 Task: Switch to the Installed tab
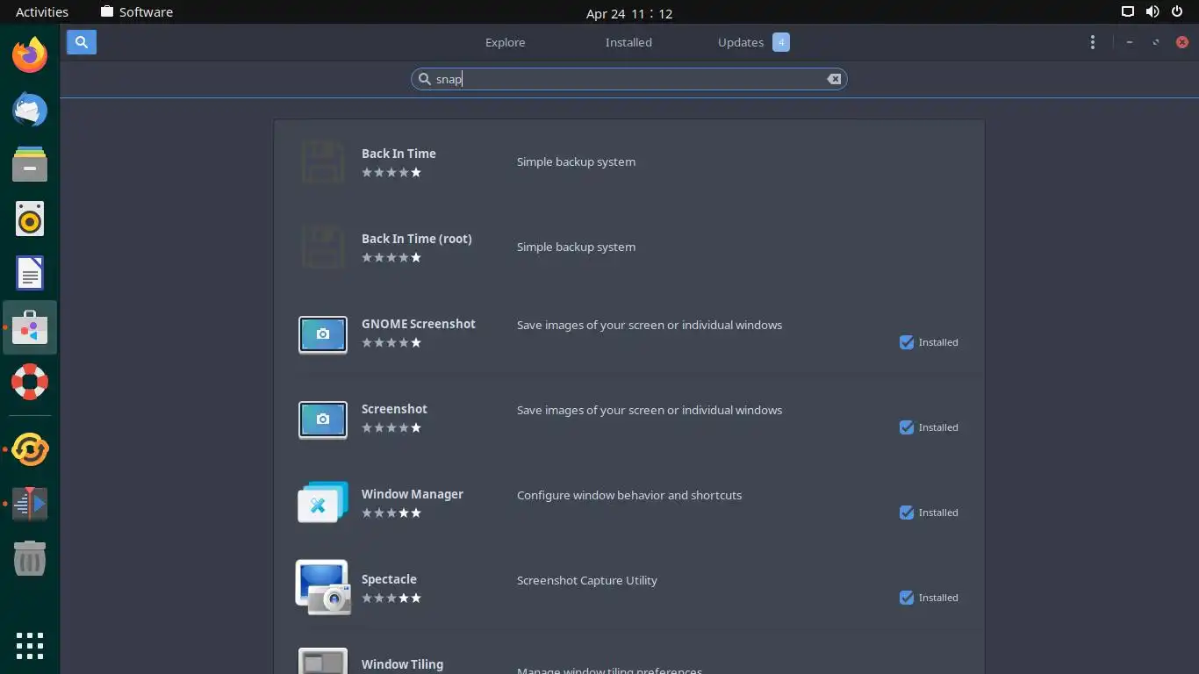pyautogui.click(x=628, y=42)
